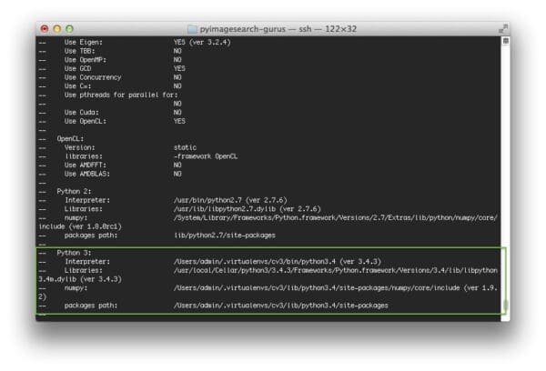This screenshot has width=546, height=371.
Task: Click the 'packages path:' label under Python 3
Action: 91,306
